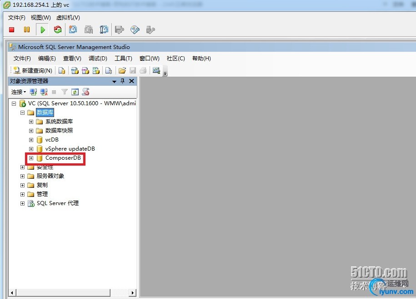Viewport: 416px width, 299px height.
Task: Click the MDX query icon
Action: click(x=75, y=70)
